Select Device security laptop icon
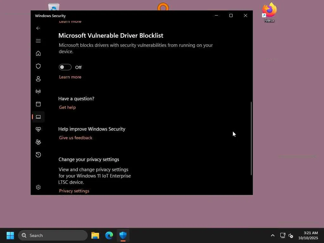Viewport: 324px width, 243px height. tap(38, 117)
